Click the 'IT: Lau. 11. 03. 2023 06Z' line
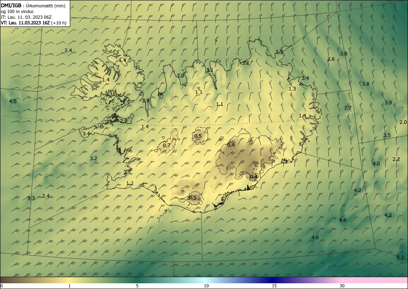Viewport: 408px width, 289px height. (x=26, y=17)
